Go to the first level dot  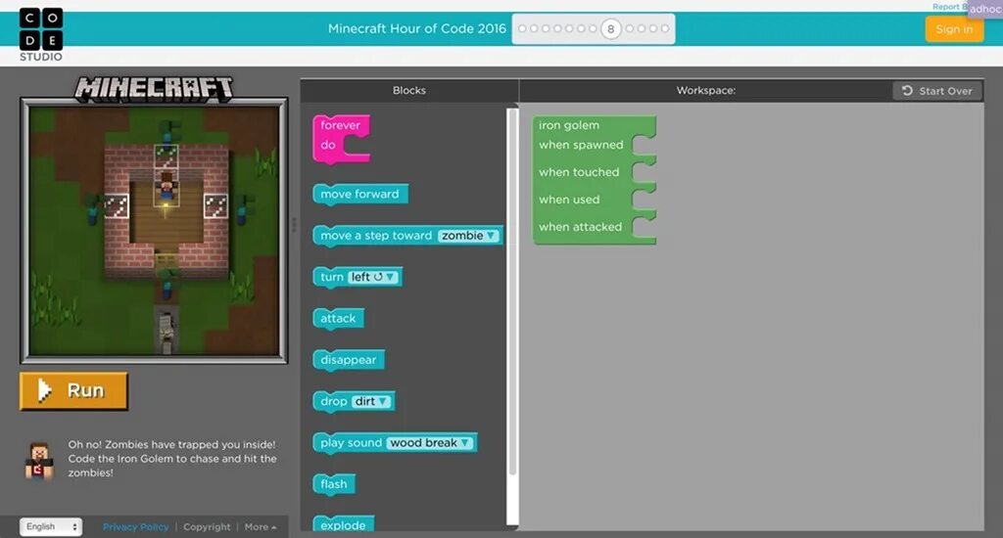click(522, 28)
